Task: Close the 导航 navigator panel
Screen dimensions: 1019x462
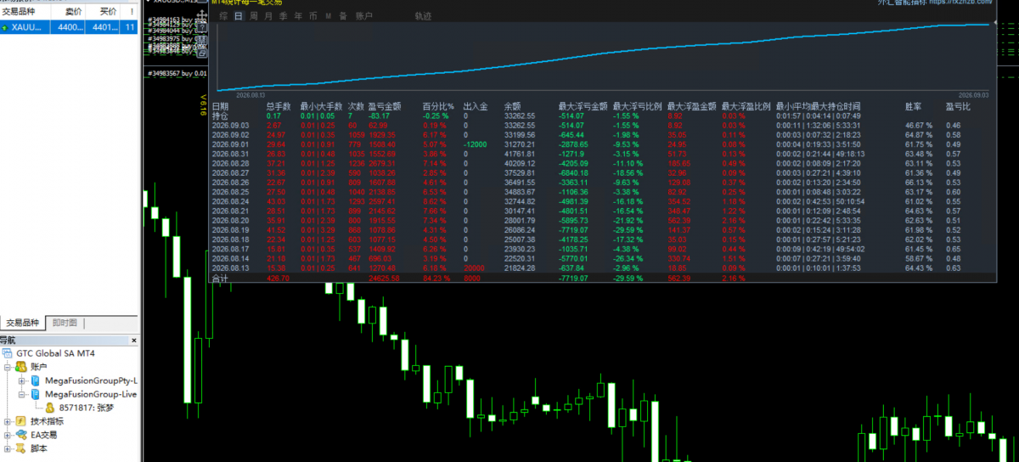Action: point(133,340)
